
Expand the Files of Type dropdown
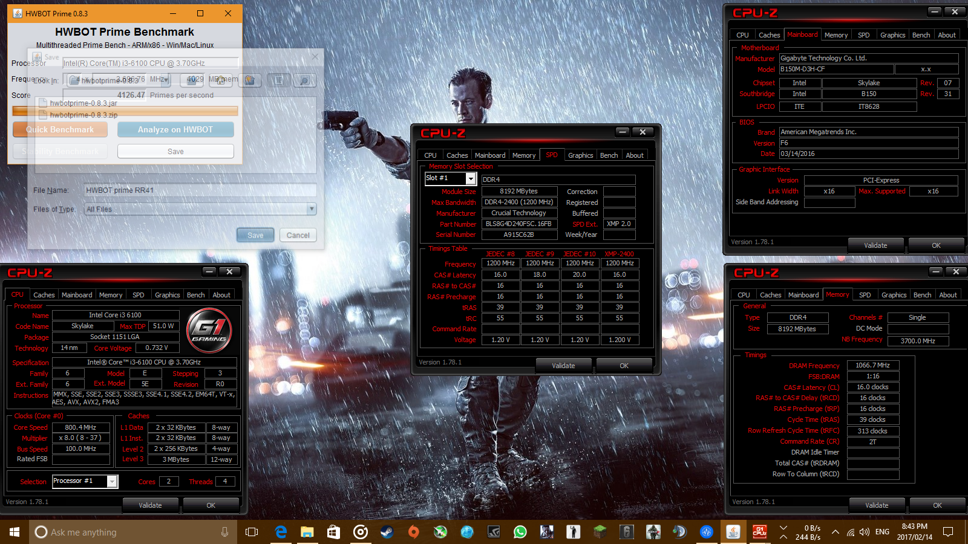312,209
